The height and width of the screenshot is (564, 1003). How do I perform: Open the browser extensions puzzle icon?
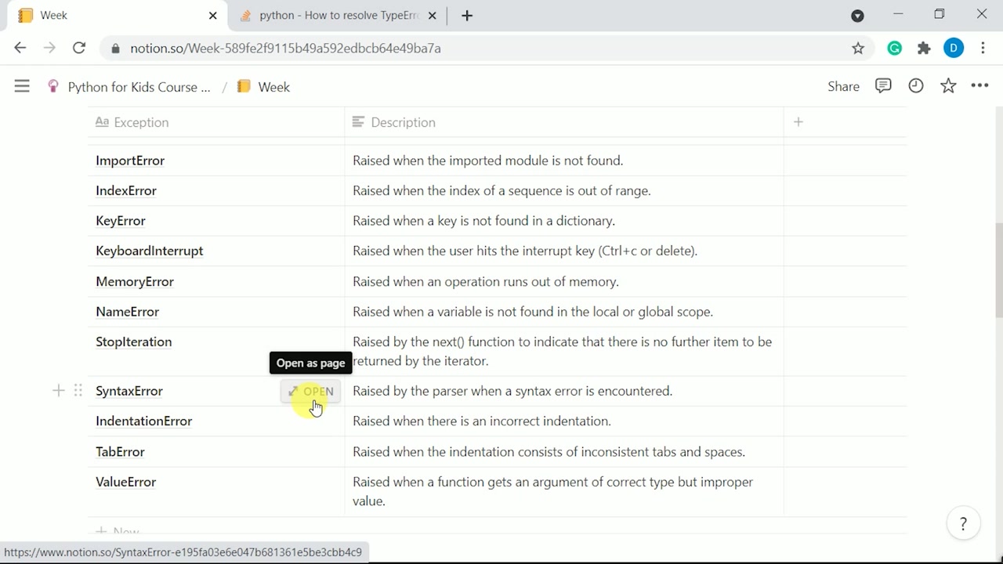click(x=924, y=49)
